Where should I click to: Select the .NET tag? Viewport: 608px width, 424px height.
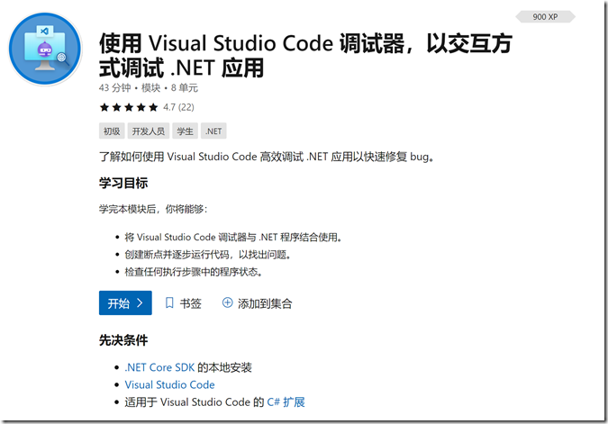tap(213, 131)
